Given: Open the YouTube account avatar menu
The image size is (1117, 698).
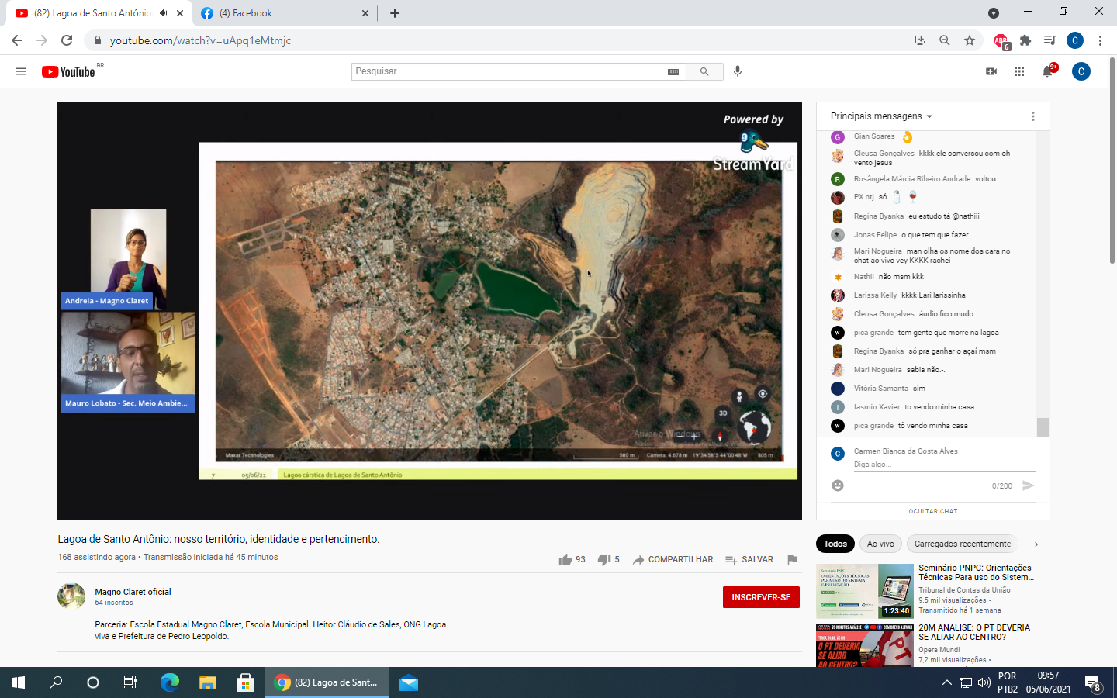Looking at the screenshot, I should point(1081,71).
